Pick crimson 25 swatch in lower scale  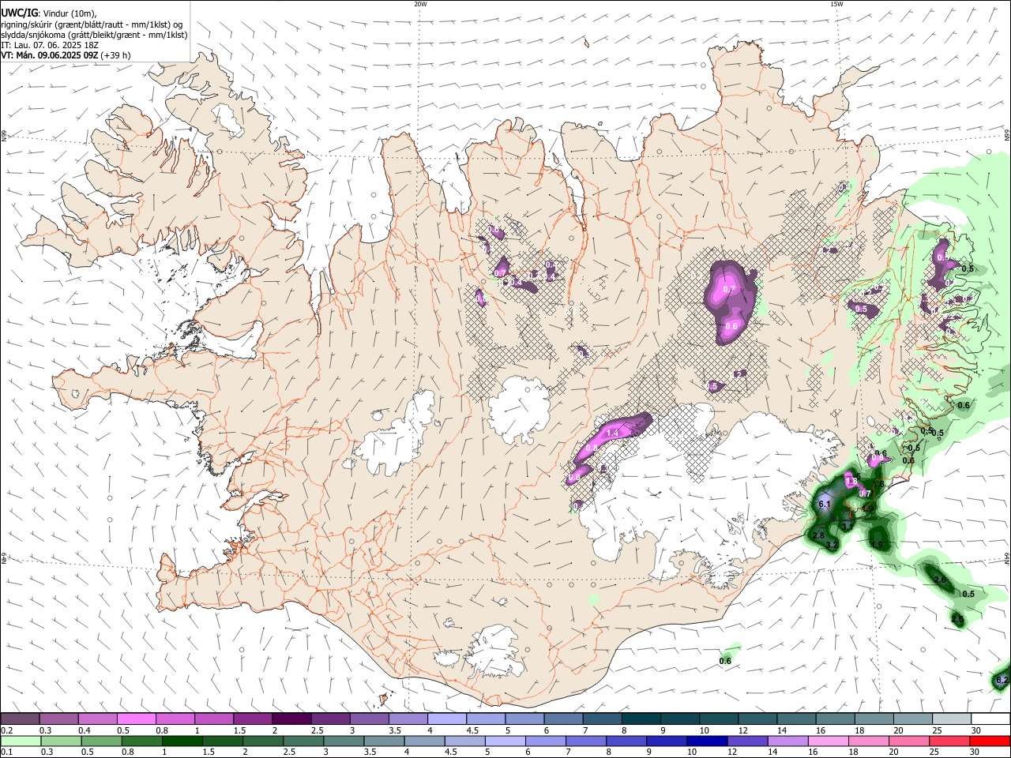click(950, 741)
